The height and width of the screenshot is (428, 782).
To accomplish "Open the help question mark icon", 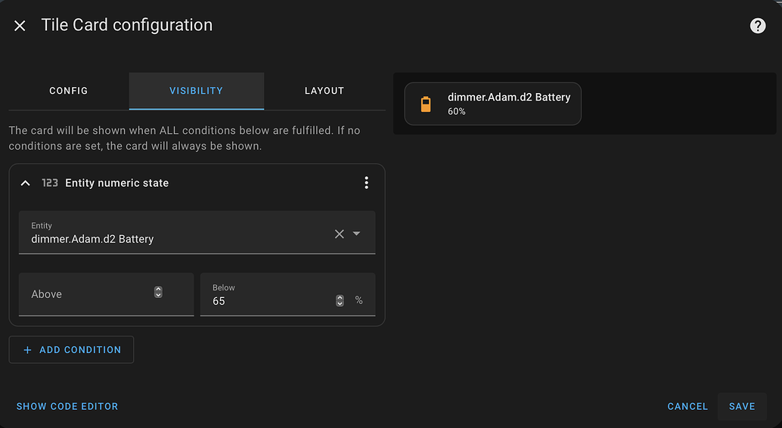I will click(758, 26).
